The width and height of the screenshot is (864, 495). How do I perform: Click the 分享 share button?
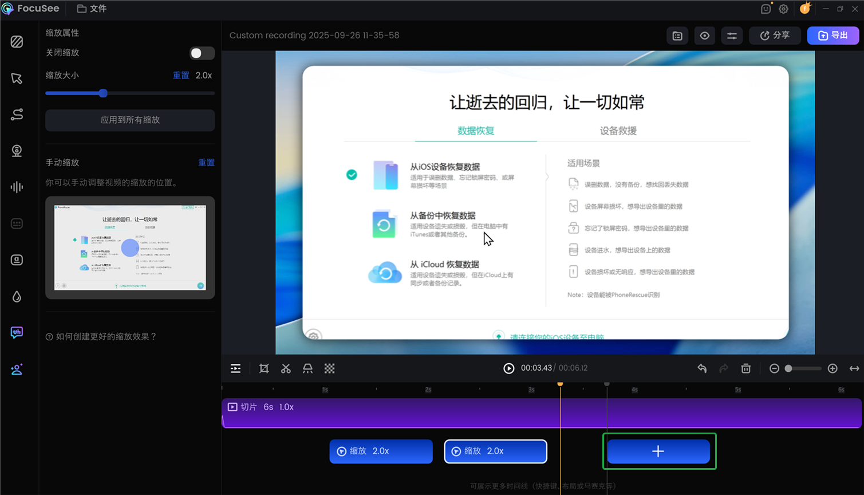775,36
